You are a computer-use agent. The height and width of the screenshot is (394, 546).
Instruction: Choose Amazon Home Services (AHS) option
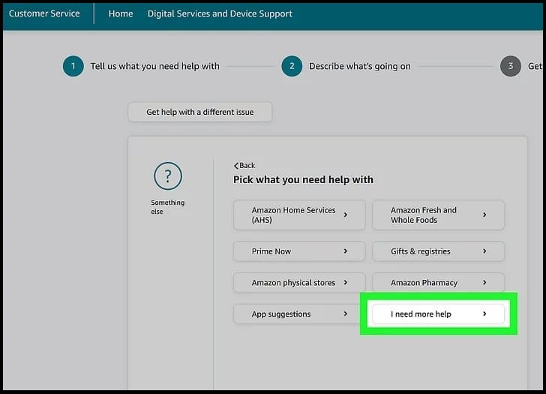(x=299, y=215)
